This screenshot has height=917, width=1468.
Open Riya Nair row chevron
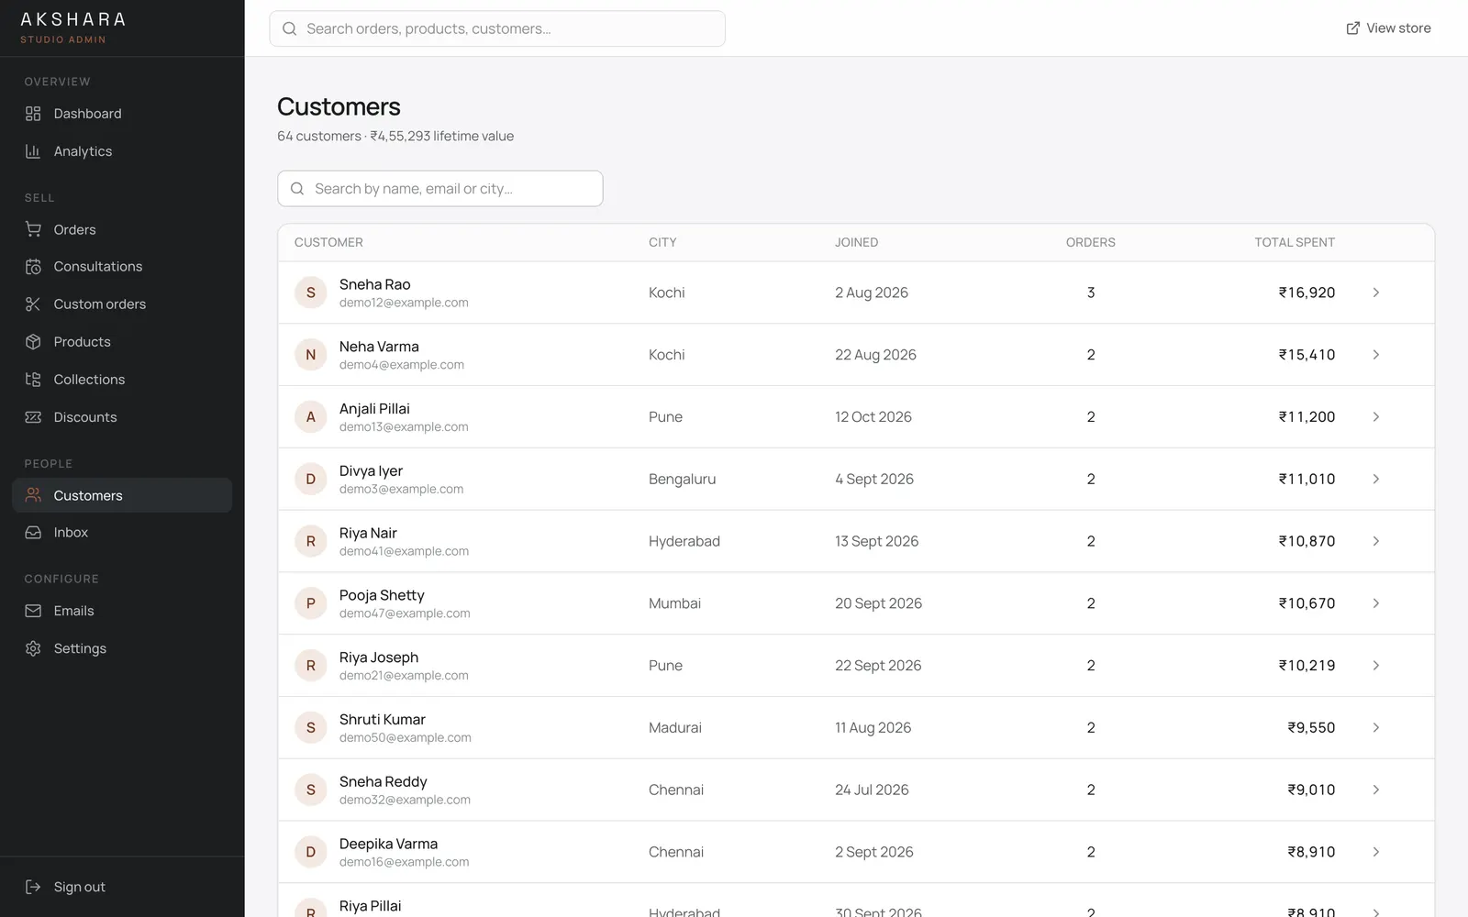click(1375, 541)
